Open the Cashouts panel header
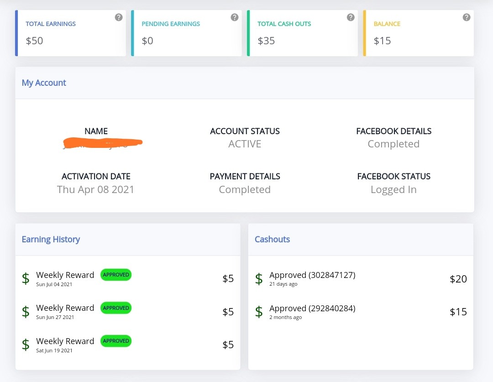The image size is (493, 382). (x=272, y=239)
